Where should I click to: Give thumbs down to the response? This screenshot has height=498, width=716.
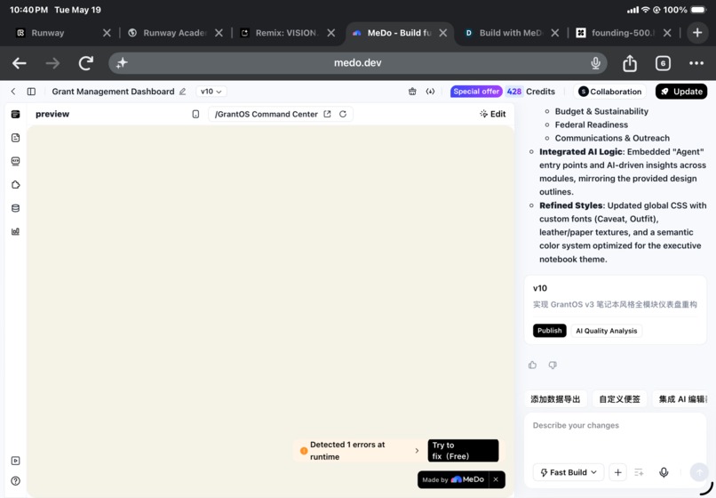(x=553, y=365)
